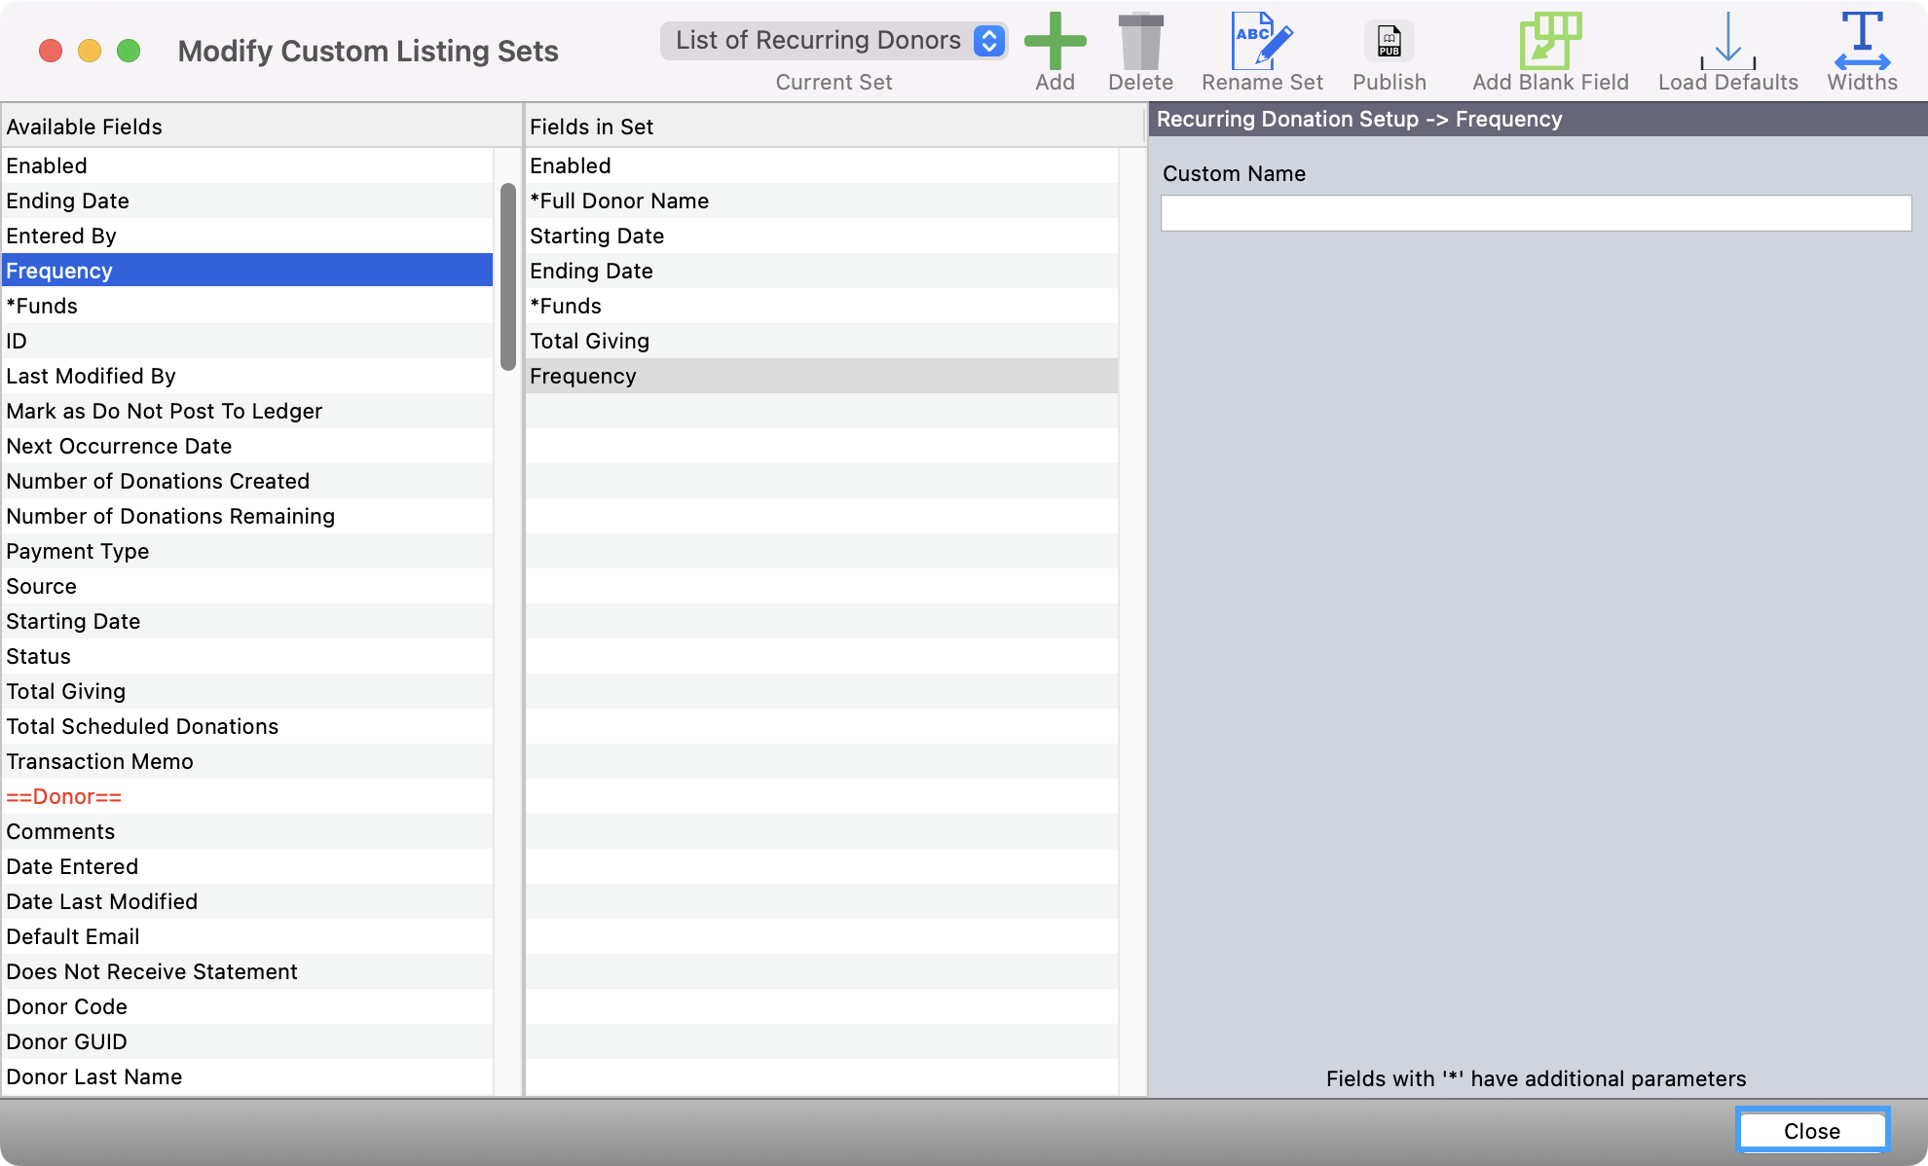Click the Custom Name text field
Viewport: 1928px width, 1166px height.
coord(1536,213)
